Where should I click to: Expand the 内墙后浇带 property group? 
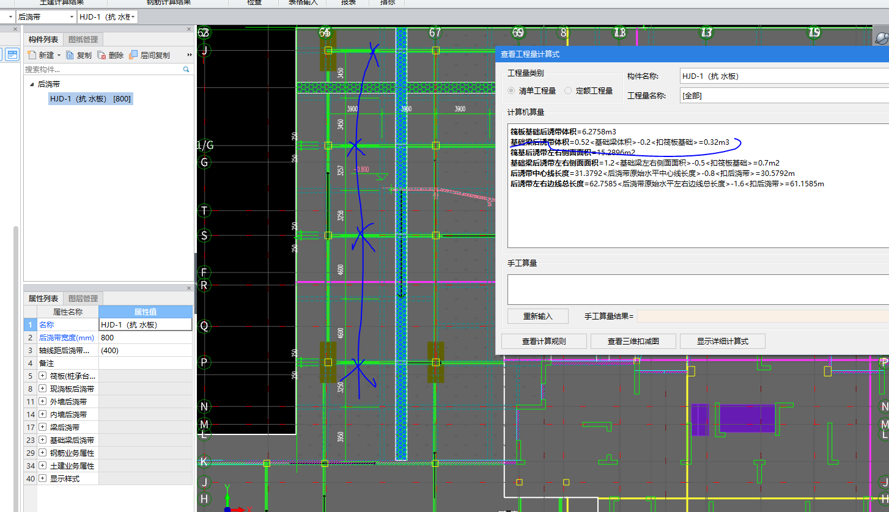[x=43, y=414]
